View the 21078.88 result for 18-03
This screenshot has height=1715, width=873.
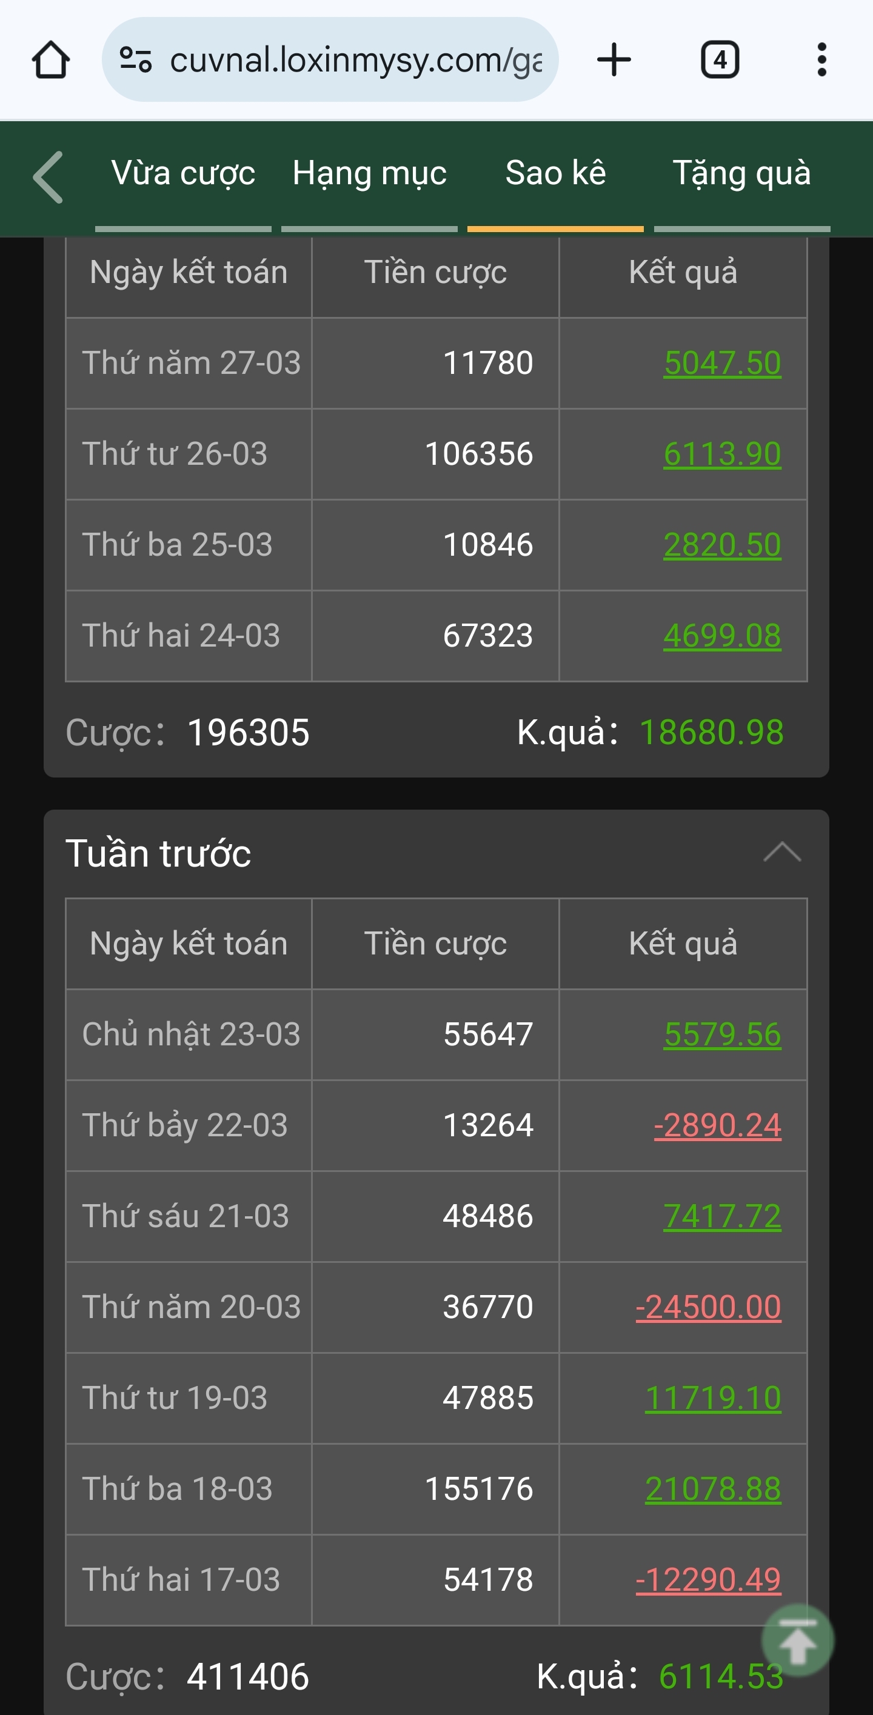(712, 1488)
